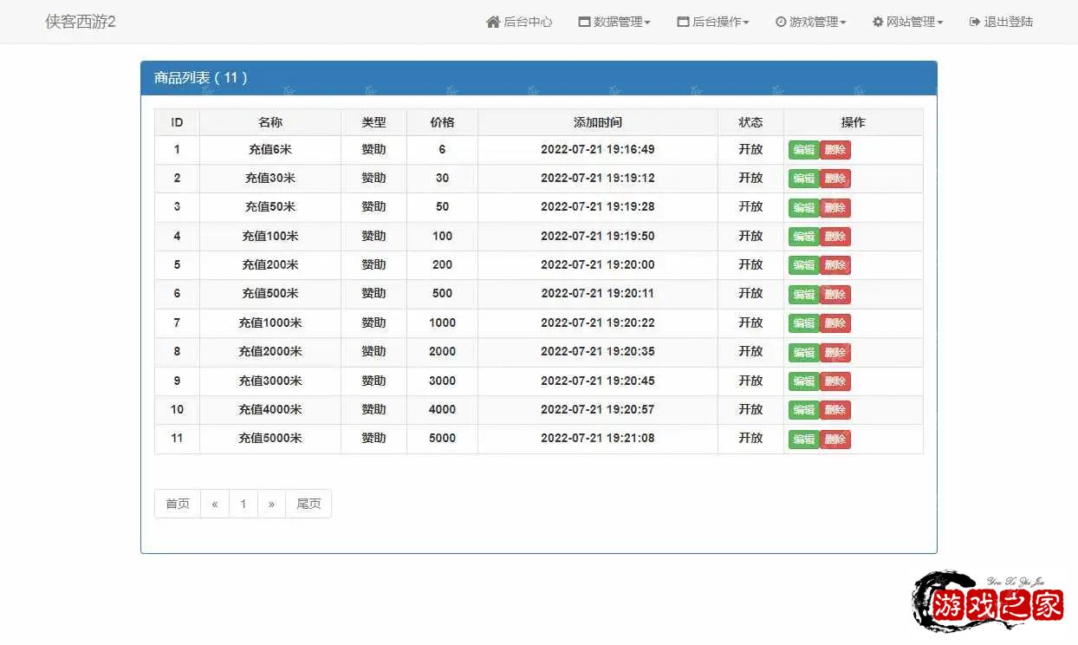Image resolution: width=1078 pixels, height=645 pixels.
Task: Select page 1 in pagination
Action: pyautogui.click(x=244, y=504)
